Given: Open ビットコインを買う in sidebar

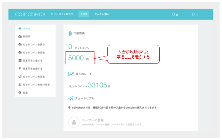Looking at the screenshot, I should pyautogui.click(x=34, y=45).
